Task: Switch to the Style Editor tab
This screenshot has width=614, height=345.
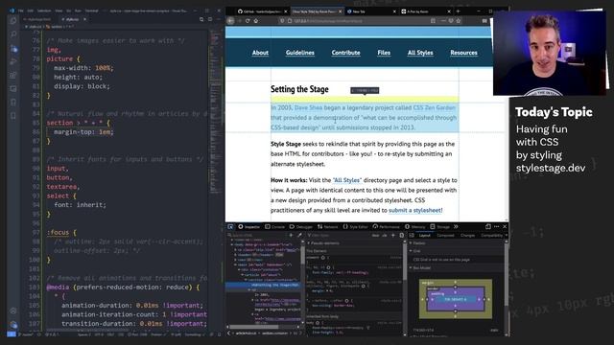Action: (x=356, y=226)
